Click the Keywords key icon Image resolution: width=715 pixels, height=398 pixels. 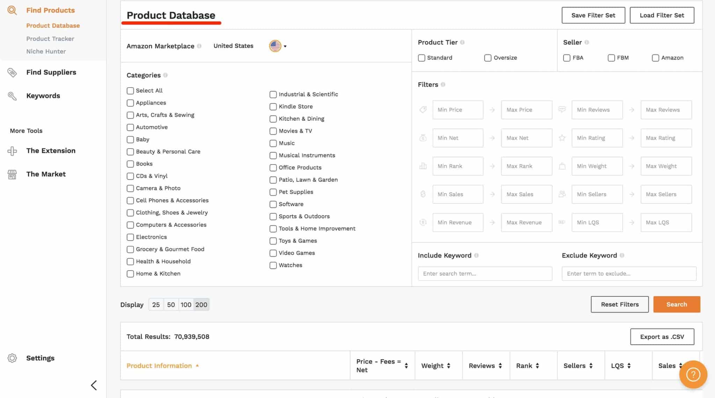[x=12, y=96]
